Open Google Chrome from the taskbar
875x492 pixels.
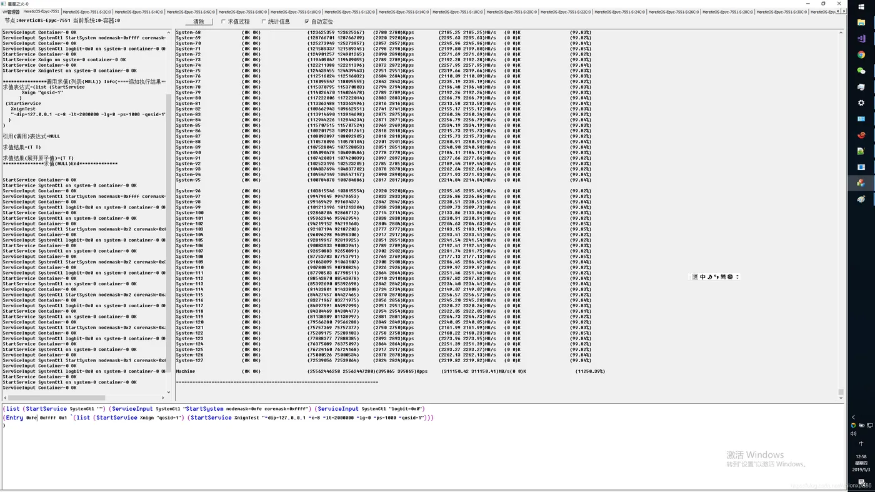(861, 54)
